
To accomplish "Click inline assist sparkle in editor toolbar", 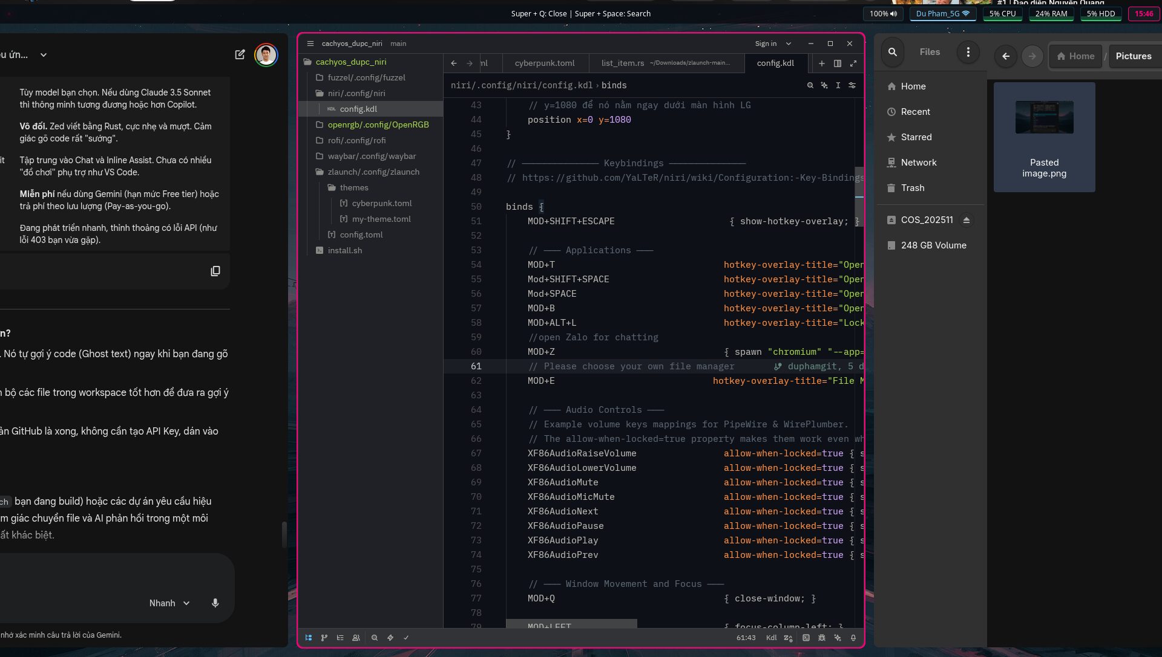I will click(x=824, y=85).
